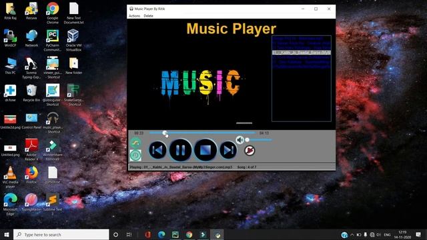The width and height of the screenshot is (427, 240).
Task: Select the Recycle Bin desktop icon
Action: (x=31, y=93)
